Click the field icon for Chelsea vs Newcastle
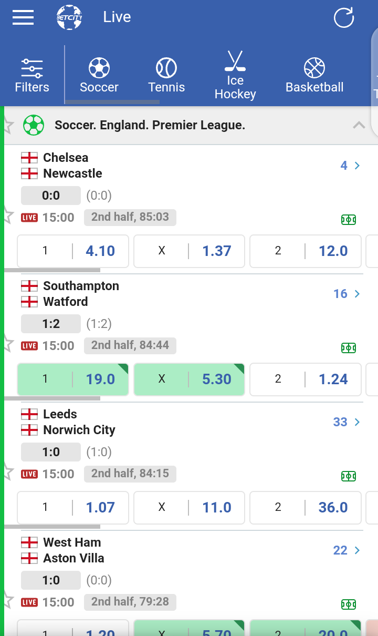 349,219
